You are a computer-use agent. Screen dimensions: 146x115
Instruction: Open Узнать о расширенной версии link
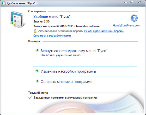[104, 31]
